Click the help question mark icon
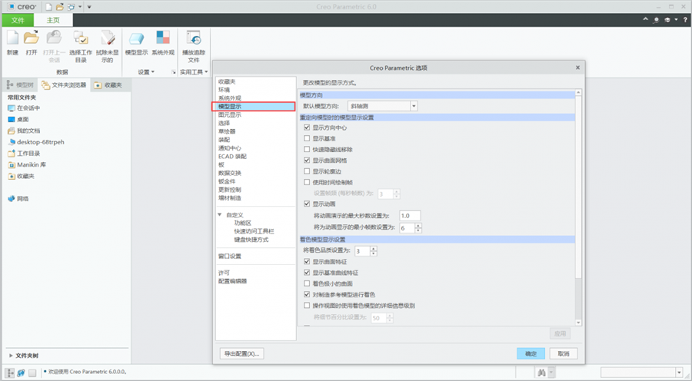Viewport: 692px width, 381px height. (x=685, y=20)
